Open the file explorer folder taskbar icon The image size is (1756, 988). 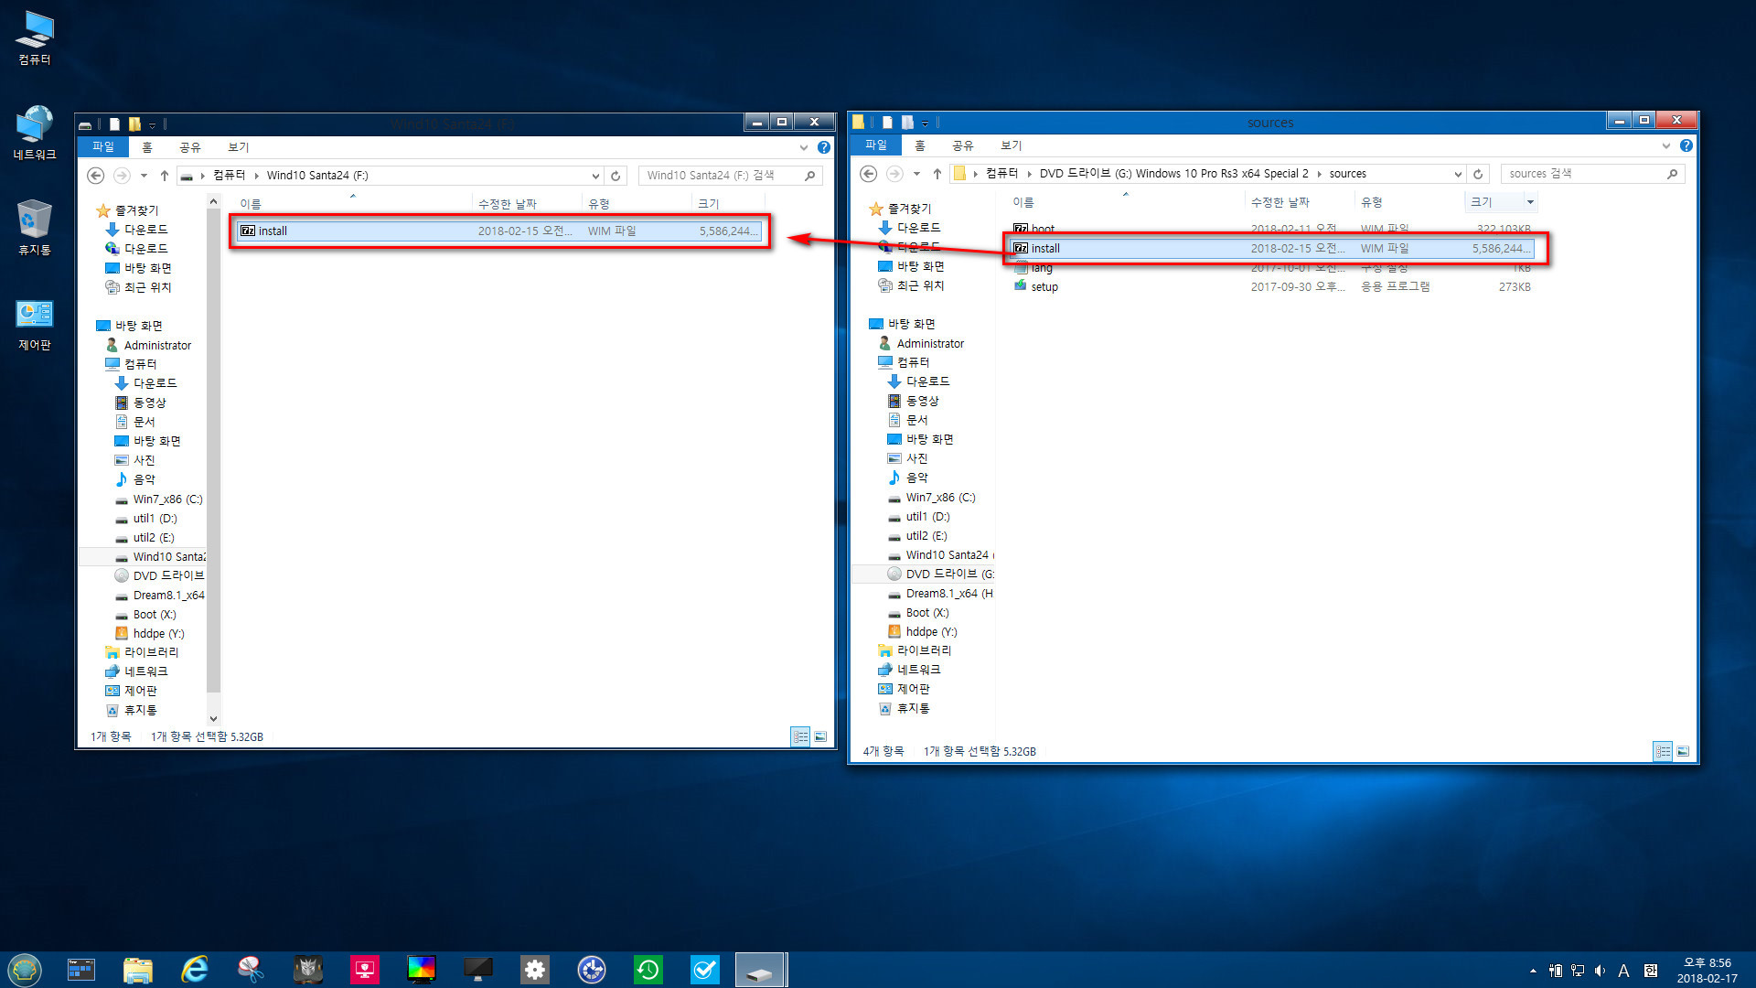(x=137, y=969)
